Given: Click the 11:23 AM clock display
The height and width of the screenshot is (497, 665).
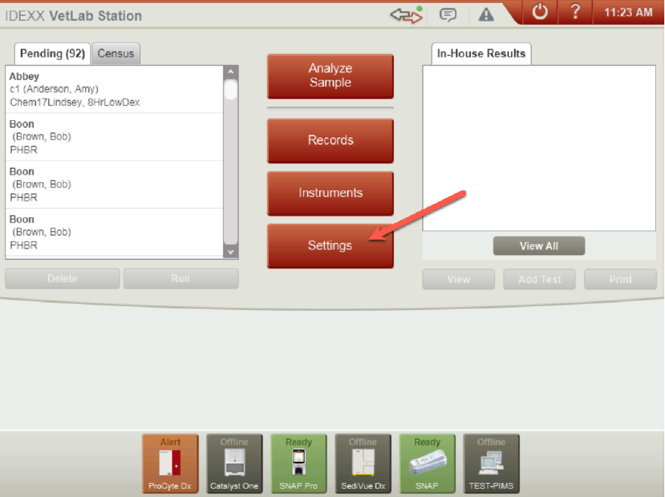Looking at the screenshot, I should pos(628,13).
